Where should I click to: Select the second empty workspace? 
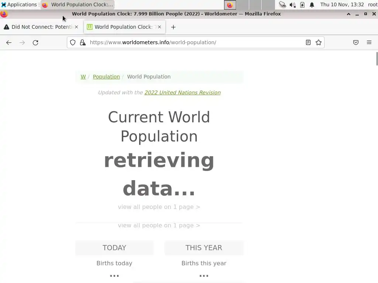point(243,4)
